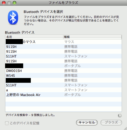The height and width of the screenshot is (130, 127).
Task: Click the blue Bluetooth logo icon
Action: [x=13, y=17]
